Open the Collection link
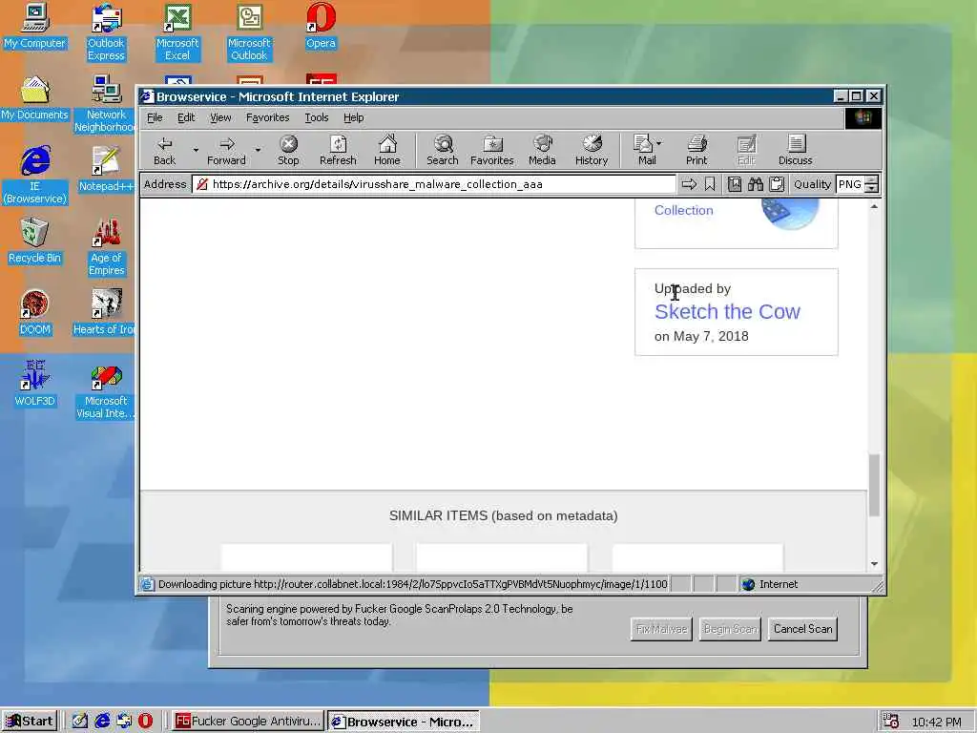Viewport: 977px width, 733px height. point(683,210)
